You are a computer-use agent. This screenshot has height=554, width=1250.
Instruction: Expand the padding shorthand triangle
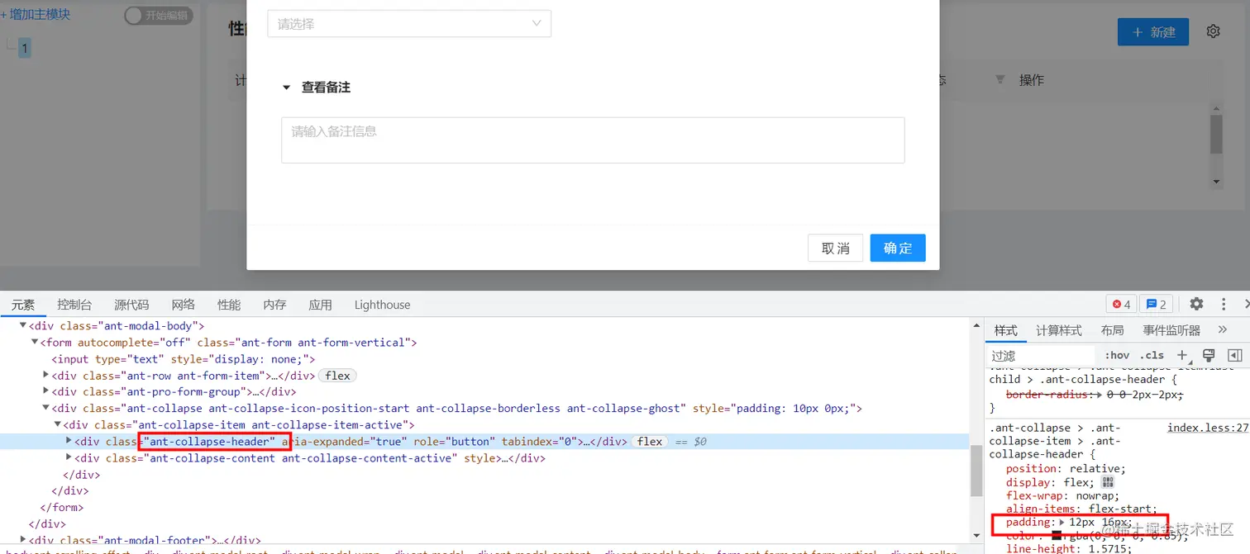point(1062,522)
